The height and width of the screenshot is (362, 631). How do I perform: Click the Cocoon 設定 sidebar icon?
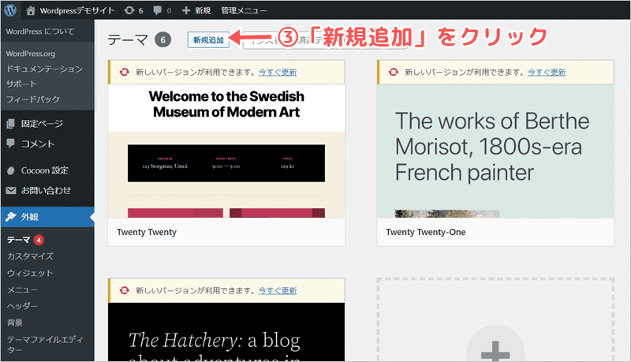[x=11, y=170]
